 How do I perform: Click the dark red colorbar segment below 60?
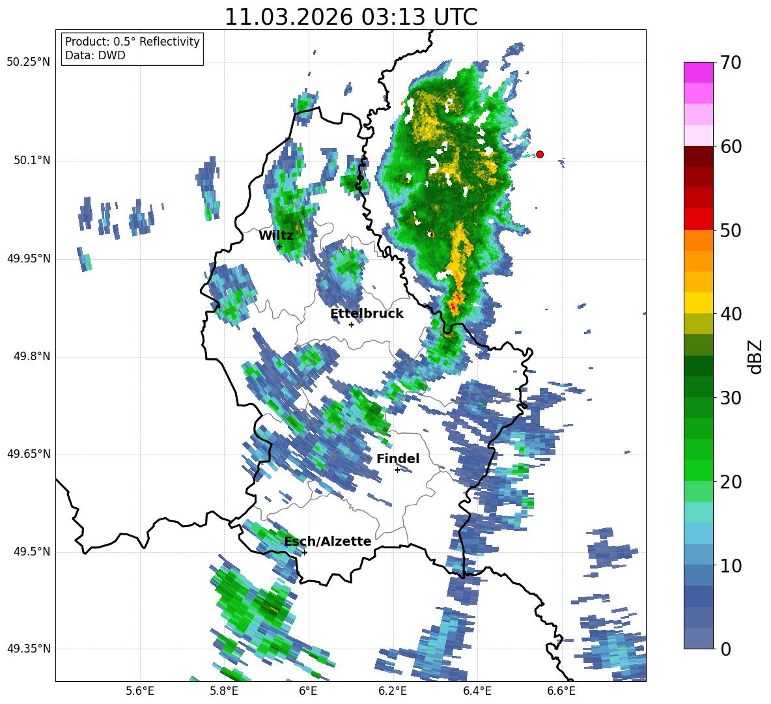tap(698, 156)
